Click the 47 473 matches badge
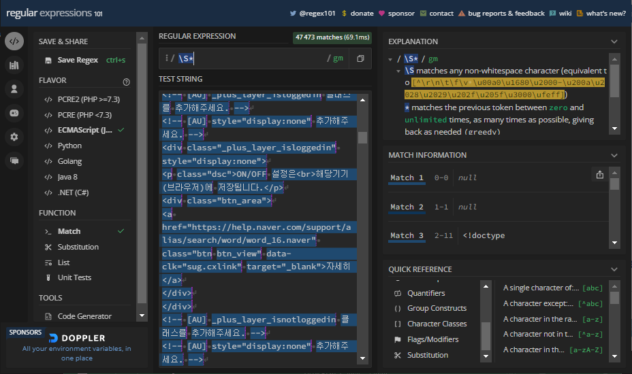The height and width of the screenshot is (374, 632). (332, 37)
